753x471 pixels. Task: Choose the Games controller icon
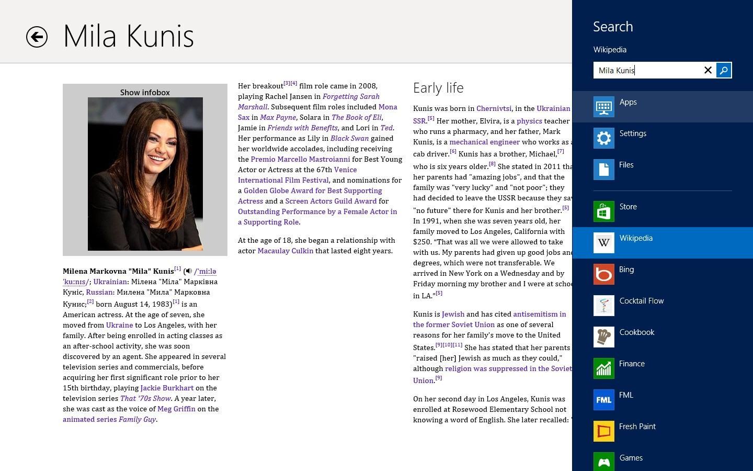pyautogui.click(x=603, y=462)
